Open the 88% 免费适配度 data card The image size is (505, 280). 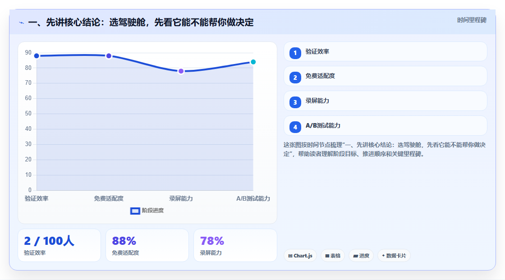147,246
